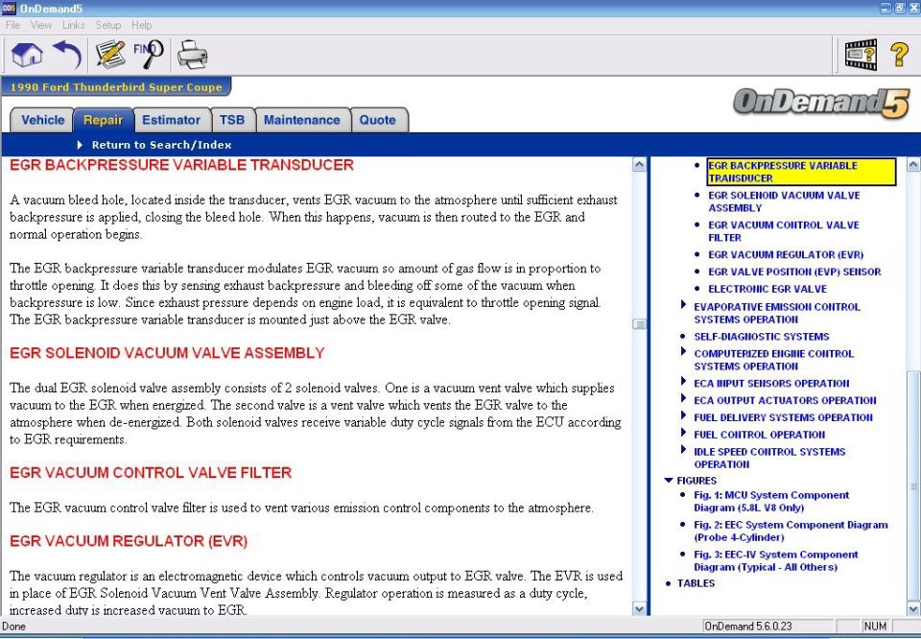Image resolution: width=921 pixels, height=639 pixels.
Task: Click EGR VACUUM REGULATOR (EVR) heading
Action: [129, 541]
